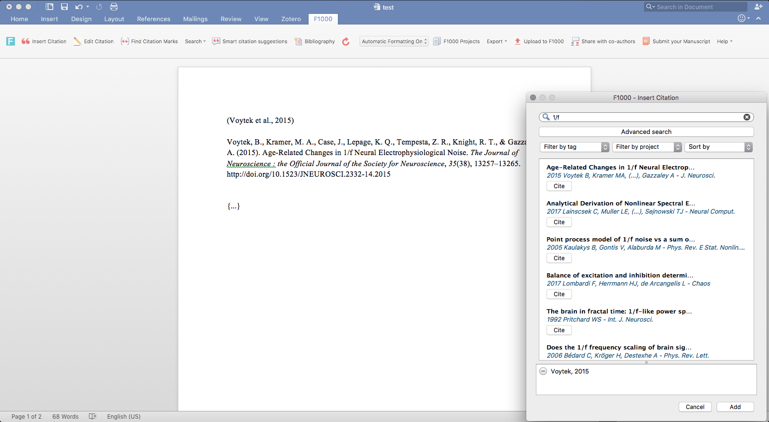Open the Mailings tab
The height and width of the screenshot is (422, 769).
pos(196,19)
